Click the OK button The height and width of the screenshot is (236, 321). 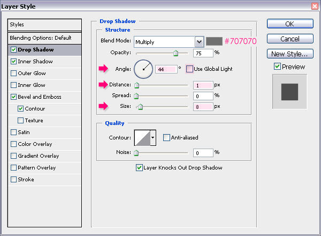(290, 24)
